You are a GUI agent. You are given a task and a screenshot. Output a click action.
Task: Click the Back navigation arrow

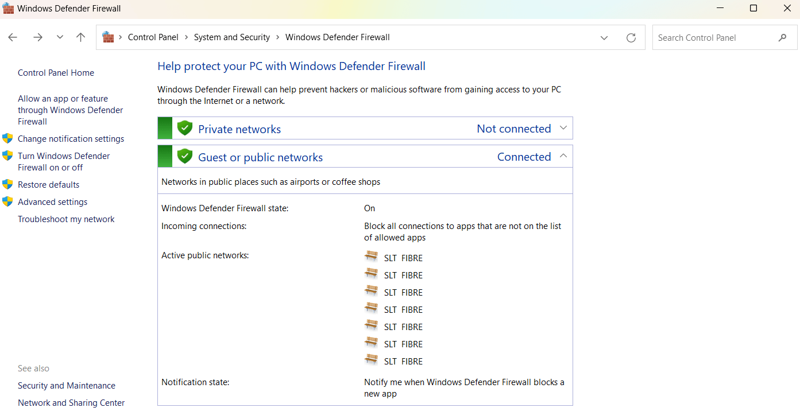pos(13,37)
